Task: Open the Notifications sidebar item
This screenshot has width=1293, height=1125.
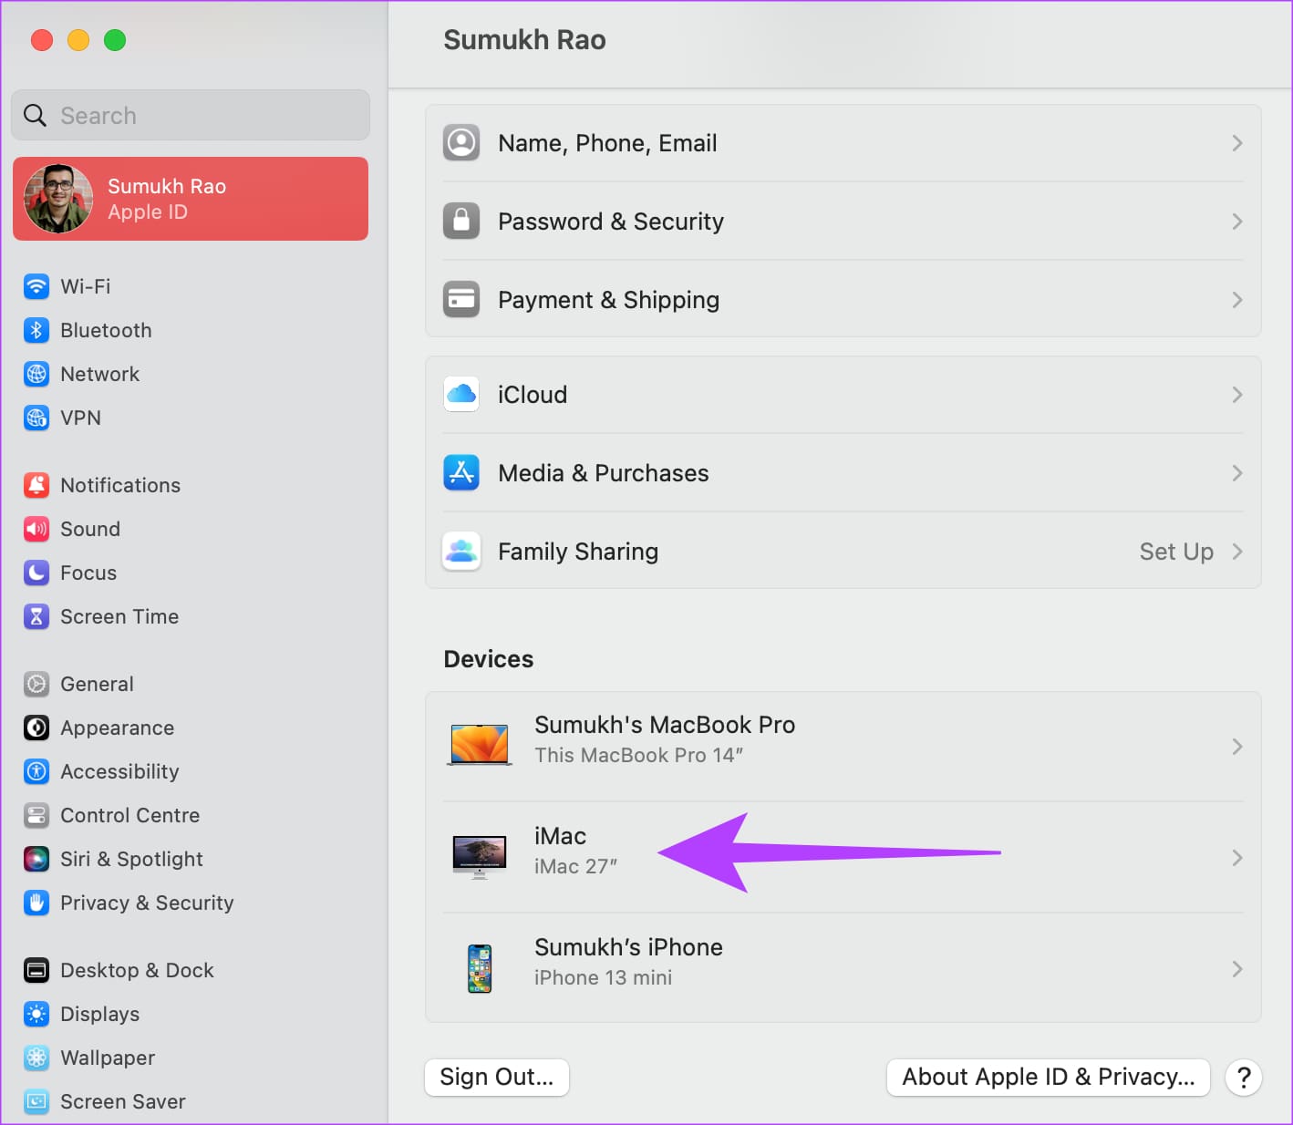Action: tap(120, 485)
